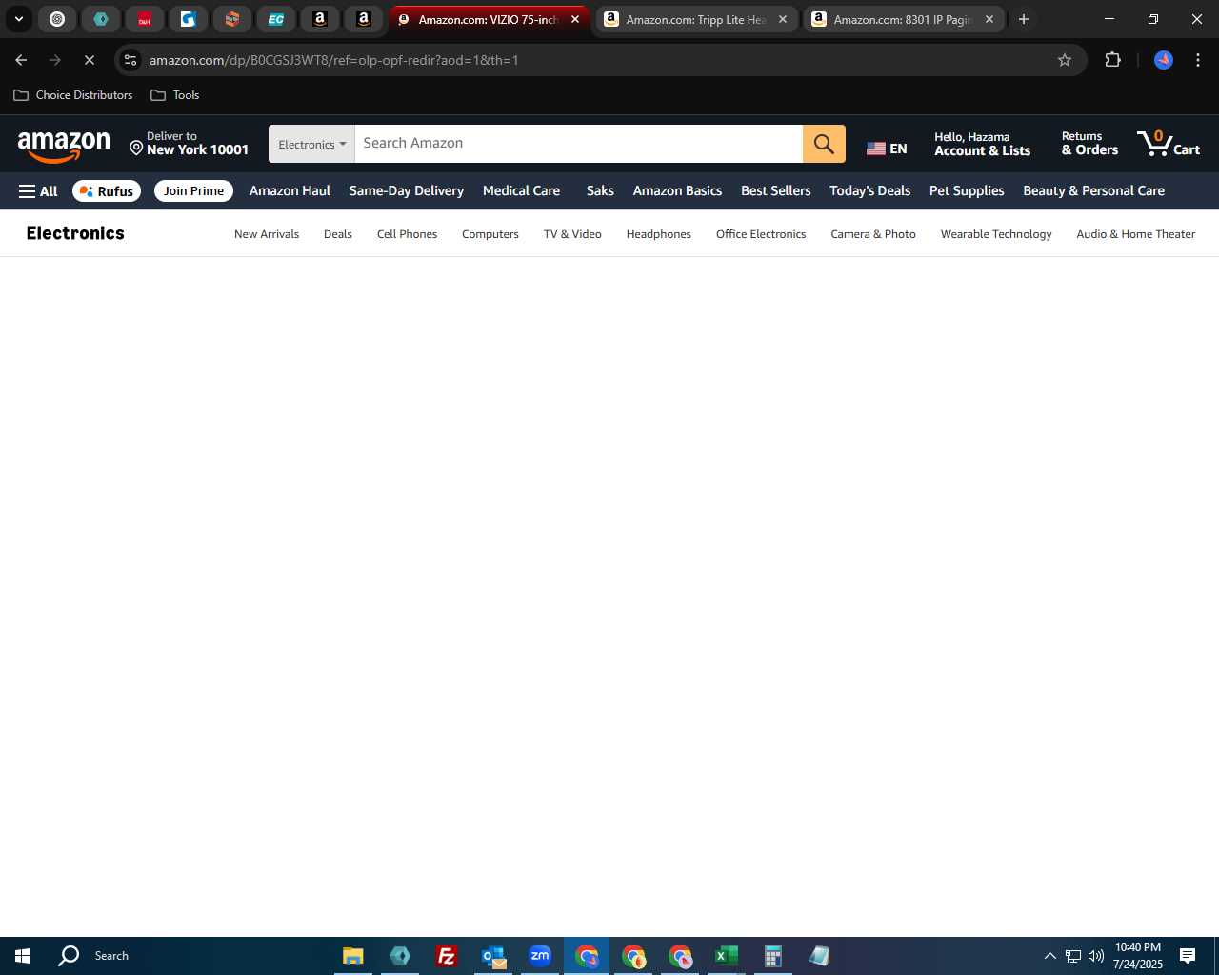Open Zoom from taskbar
Image resolution: width=1219 pixels, height=975 pixels.
[x=540, y=956]
